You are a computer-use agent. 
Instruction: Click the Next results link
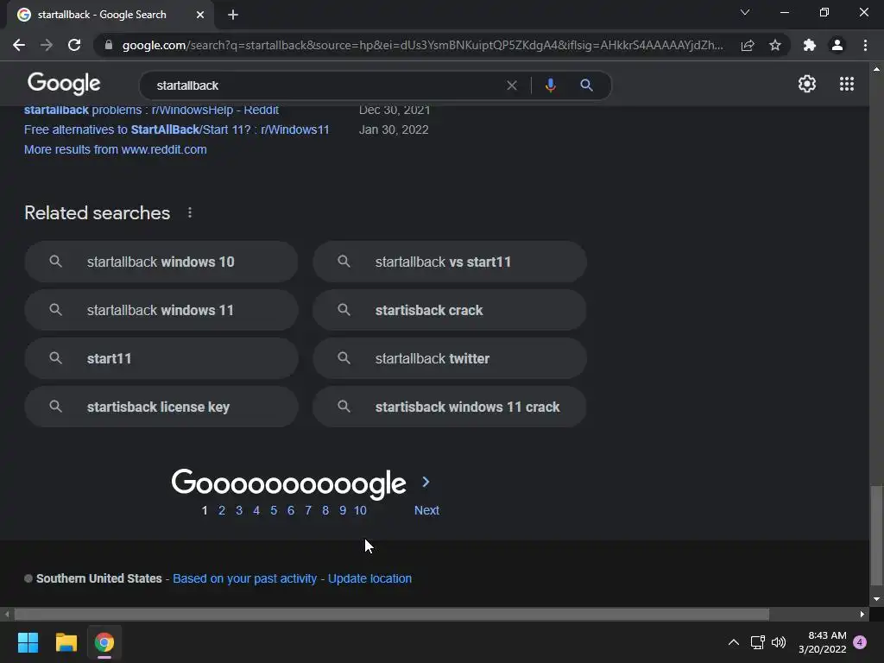coord(426,510)
